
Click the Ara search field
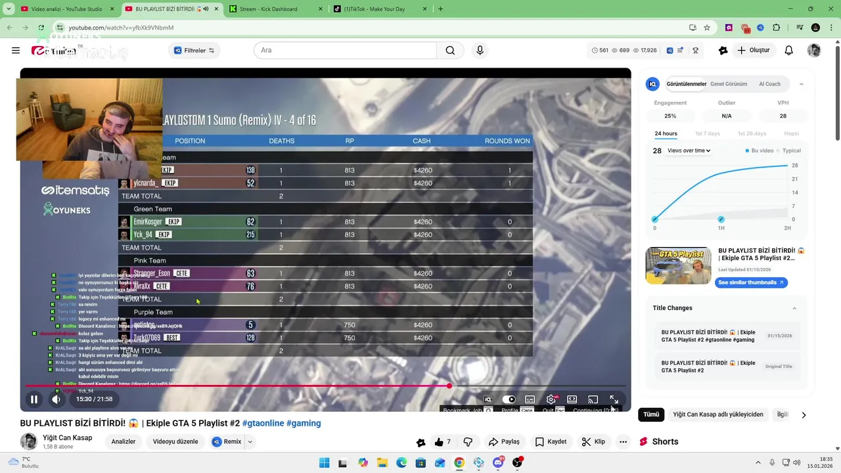pyautogui.click(x=345, y=51)
